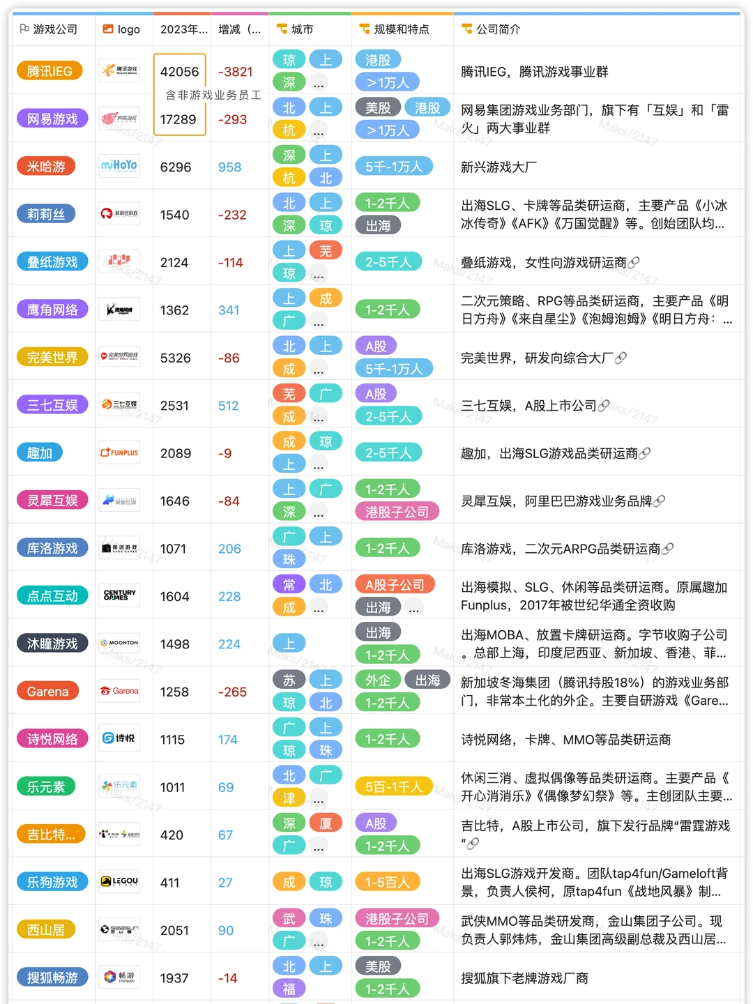Screen dimensions: 753x1004
Task: Open link icon after 叠纸游戏 description
Action: point(633,263)
